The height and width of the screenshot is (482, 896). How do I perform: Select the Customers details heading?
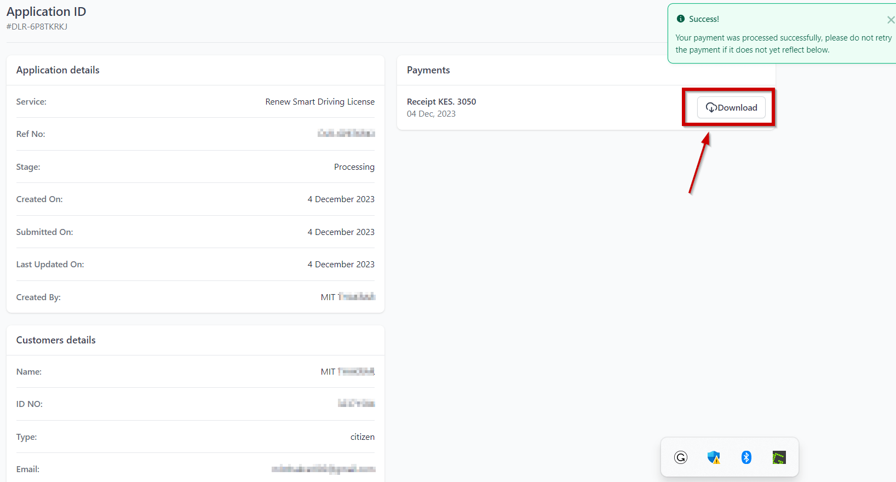56,340
